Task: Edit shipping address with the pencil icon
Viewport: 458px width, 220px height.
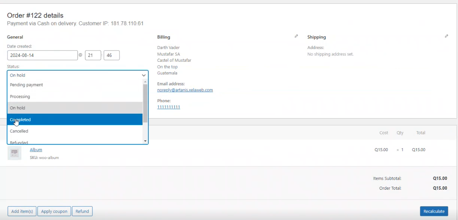Action: point(446,36)
